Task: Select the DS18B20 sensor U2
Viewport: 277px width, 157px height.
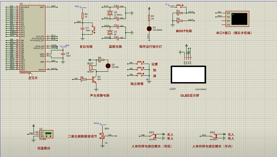Action: pyautogui.click(x=46, y=134)
